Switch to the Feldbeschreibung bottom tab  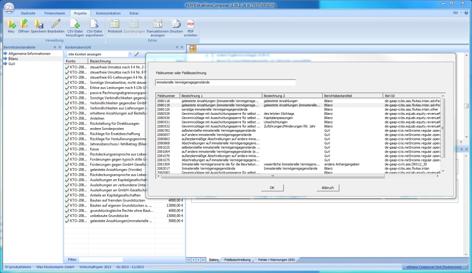(237, 260)
